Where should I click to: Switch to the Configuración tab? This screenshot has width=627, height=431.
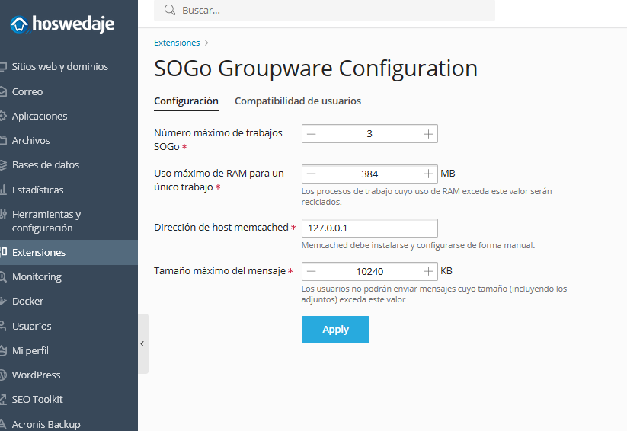coord(187,101)
